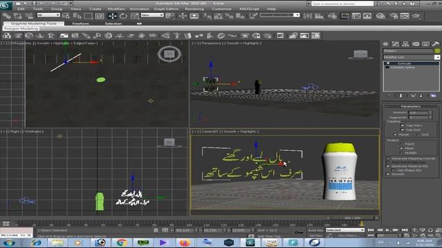This screenshot has width=442, height=248.
Task: Select the Select and Uniform Scale tool
Action: 135,16
